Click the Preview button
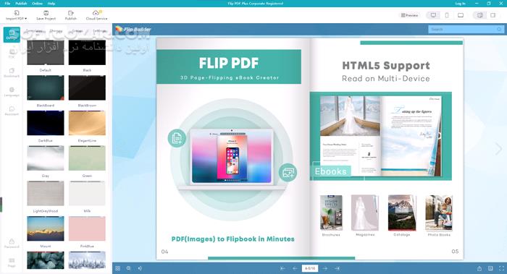Viewport: 507px width, 274px height. coord(409,15)
